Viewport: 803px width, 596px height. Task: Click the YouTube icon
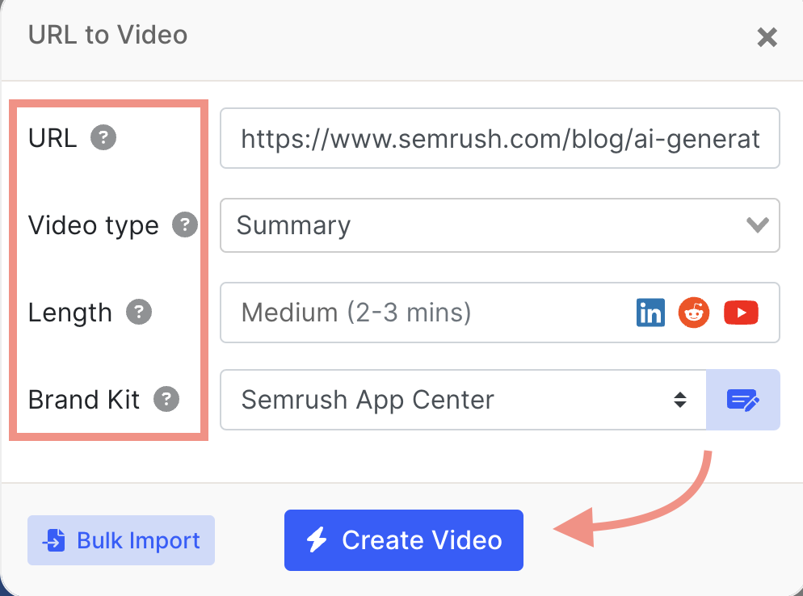741,313
